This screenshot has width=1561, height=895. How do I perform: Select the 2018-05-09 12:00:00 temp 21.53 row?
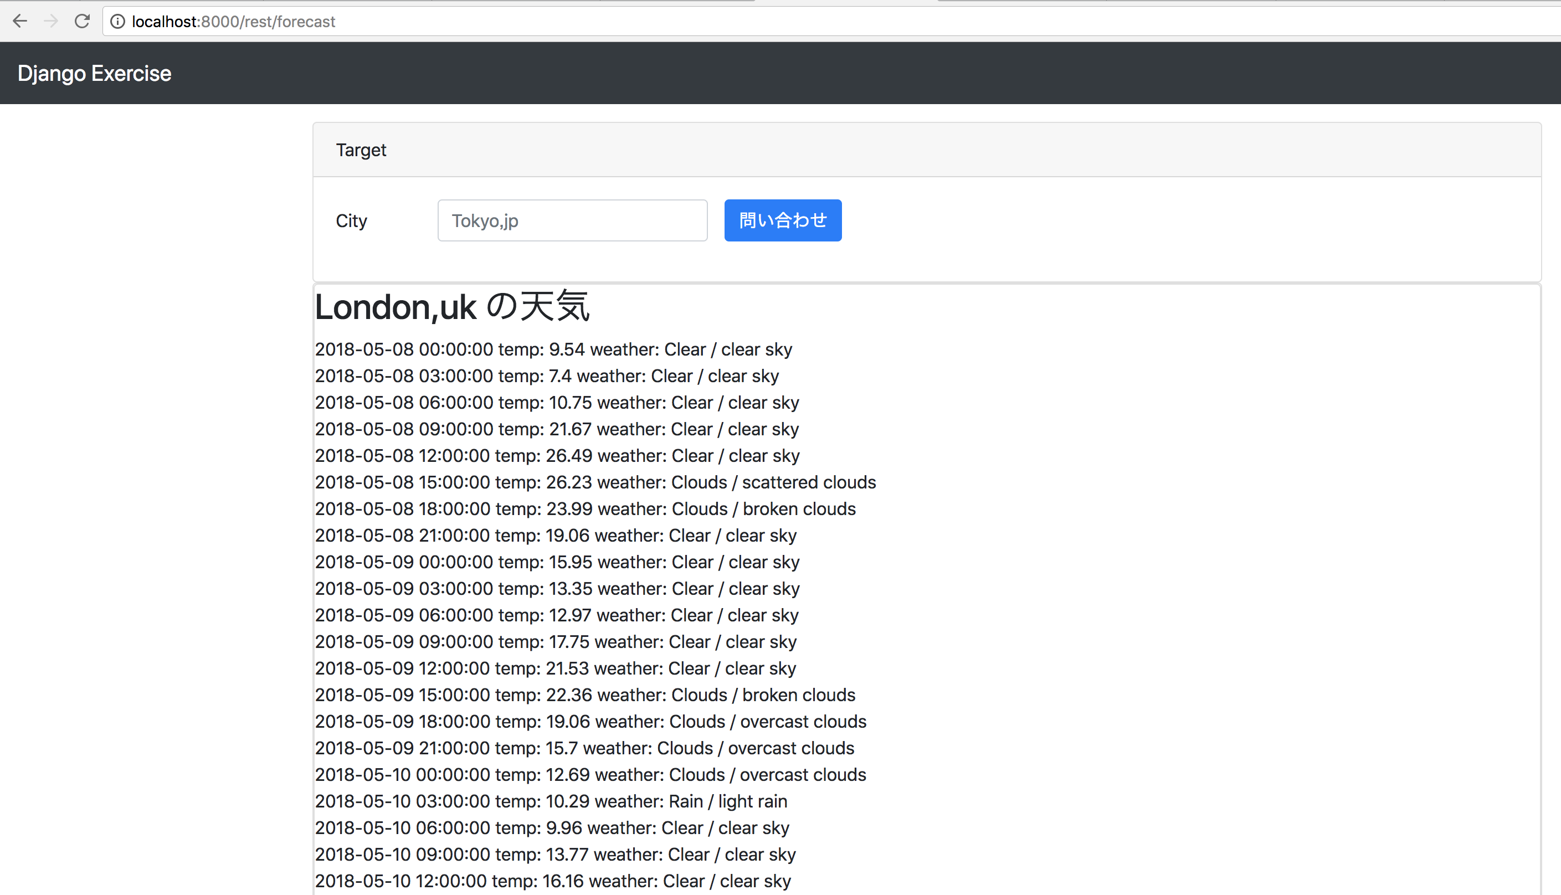point(555,668)
